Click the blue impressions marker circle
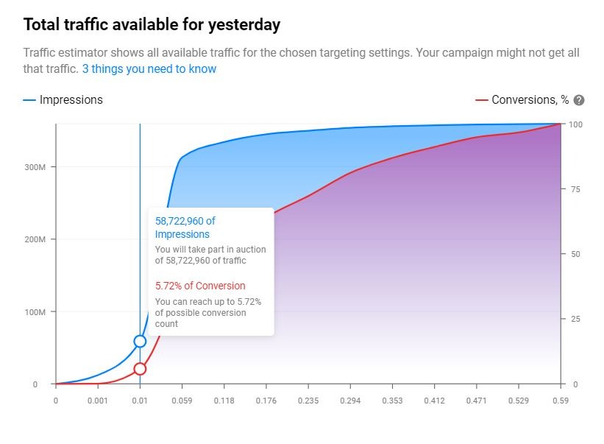 click(x=140, y=341)
